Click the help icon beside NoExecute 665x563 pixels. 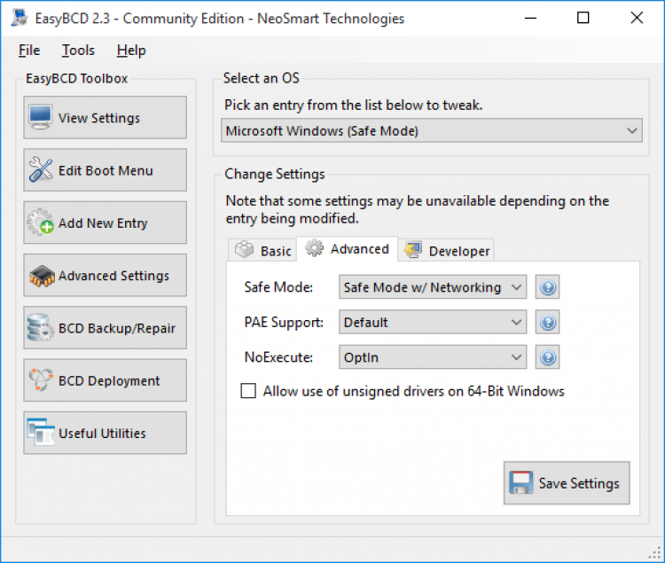point(548,357)
